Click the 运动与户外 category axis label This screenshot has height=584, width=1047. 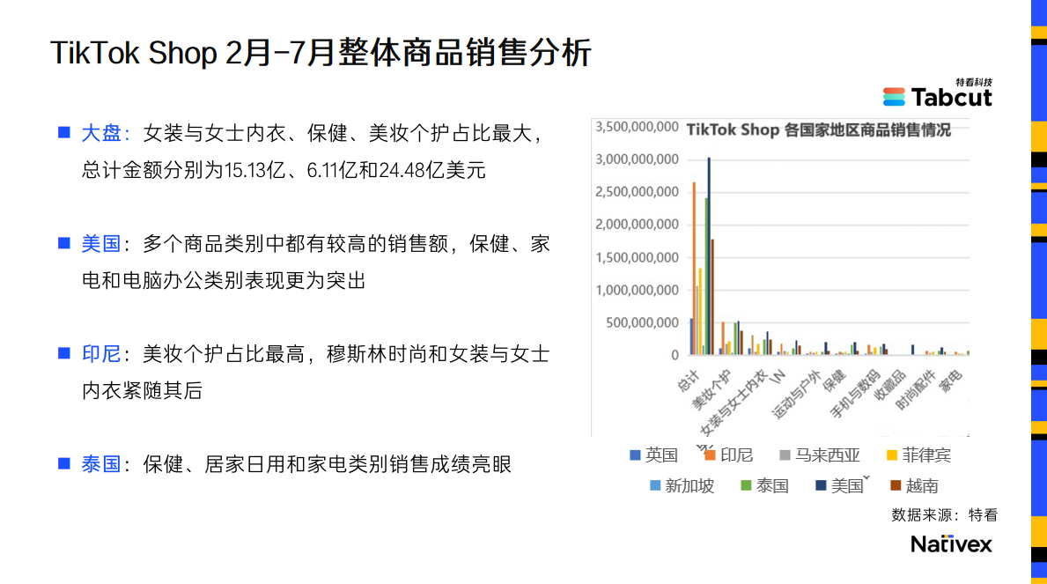tap(797, 395)
